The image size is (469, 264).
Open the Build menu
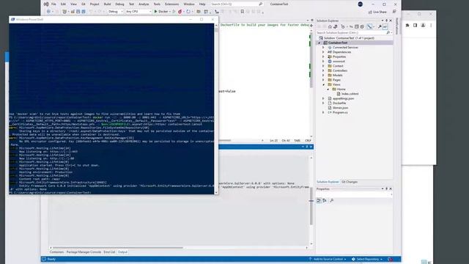(108, 4)
